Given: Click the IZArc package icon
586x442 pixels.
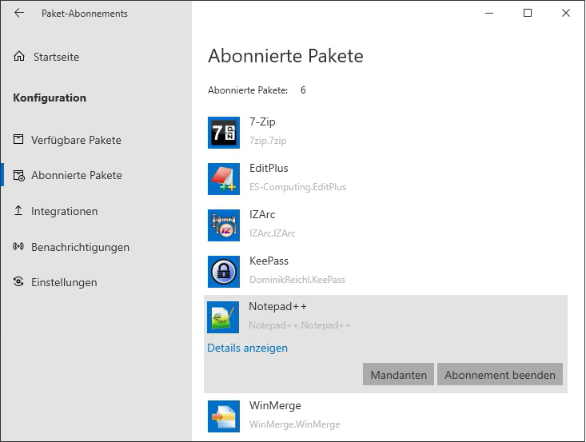Looking at the screenshot, I should (x=223, y=225).
